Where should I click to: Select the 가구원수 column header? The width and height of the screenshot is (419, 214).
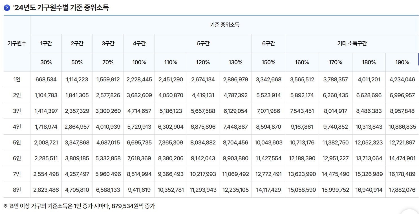[x=17, y=43]
